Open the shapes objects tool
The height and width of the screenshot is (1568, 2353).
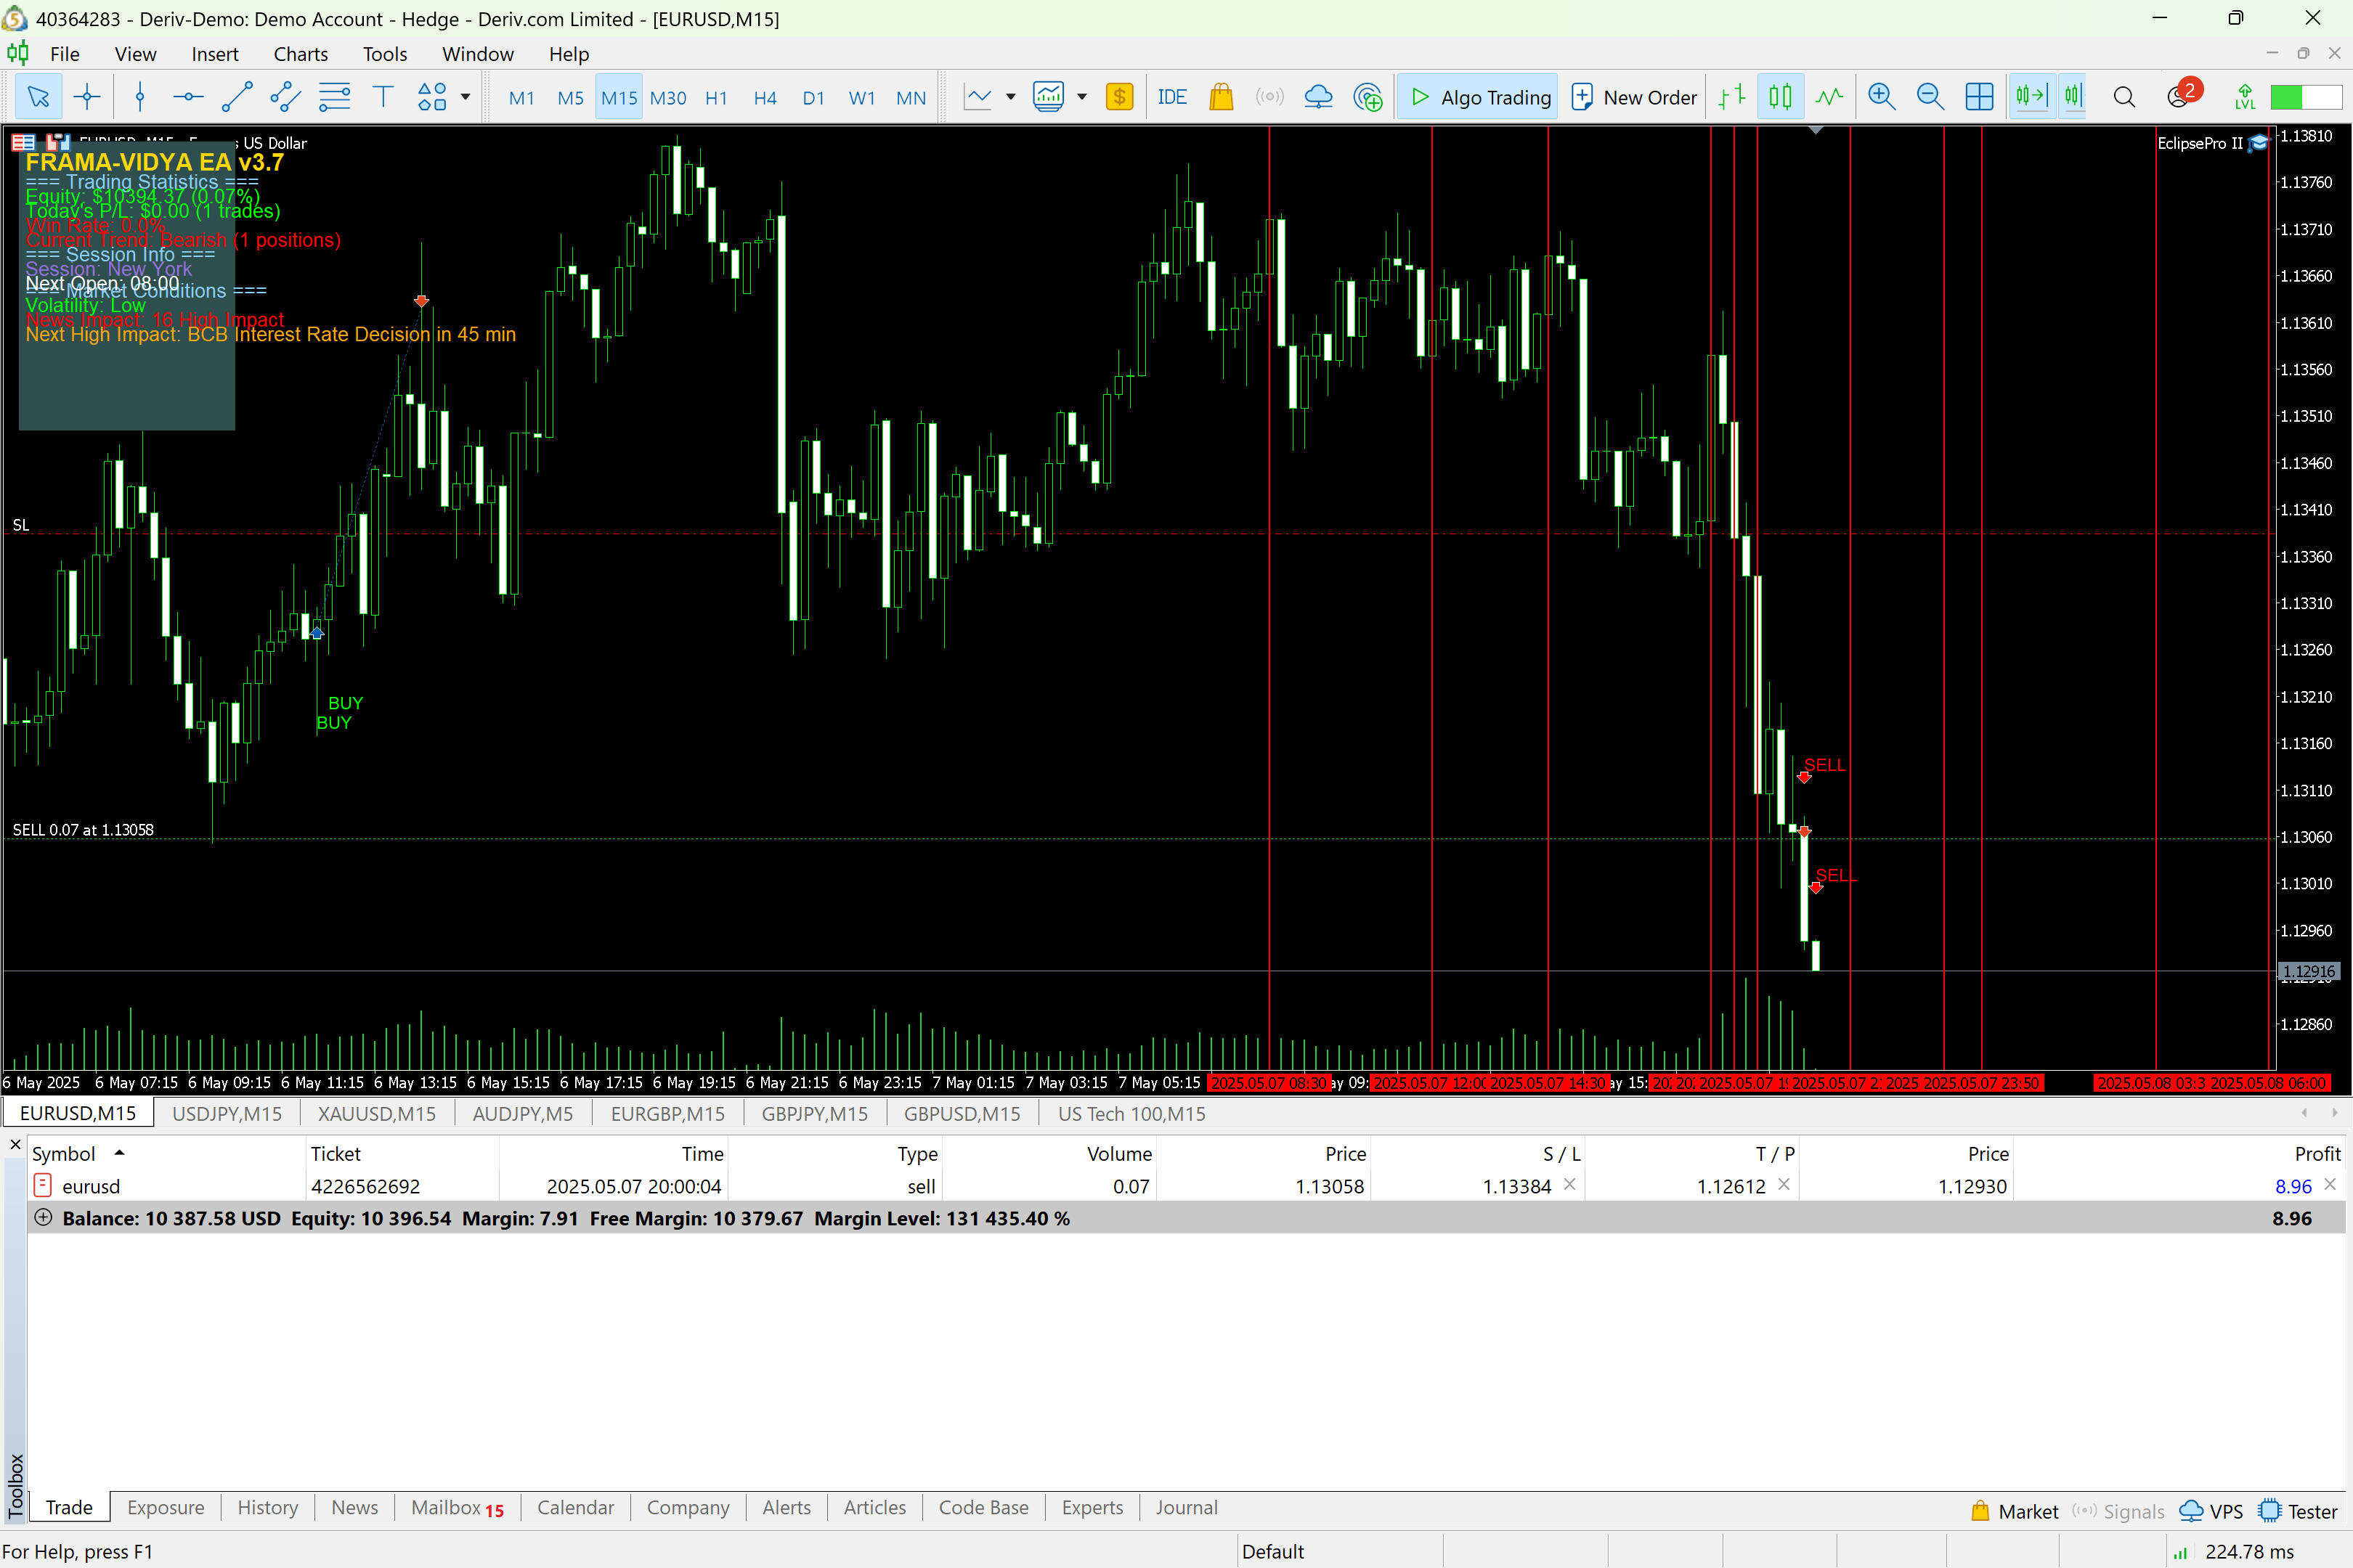[432, 97]
